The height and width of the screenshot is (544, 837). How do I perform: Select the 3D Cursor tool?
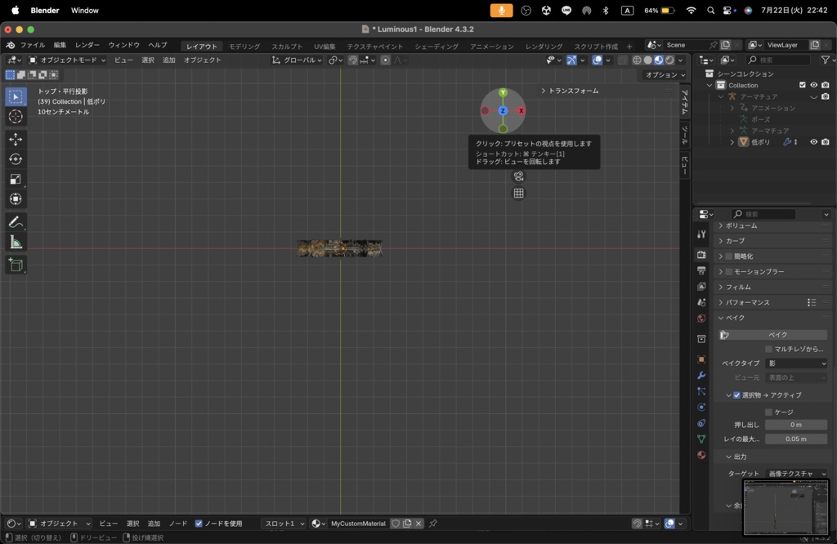[16, 117]
